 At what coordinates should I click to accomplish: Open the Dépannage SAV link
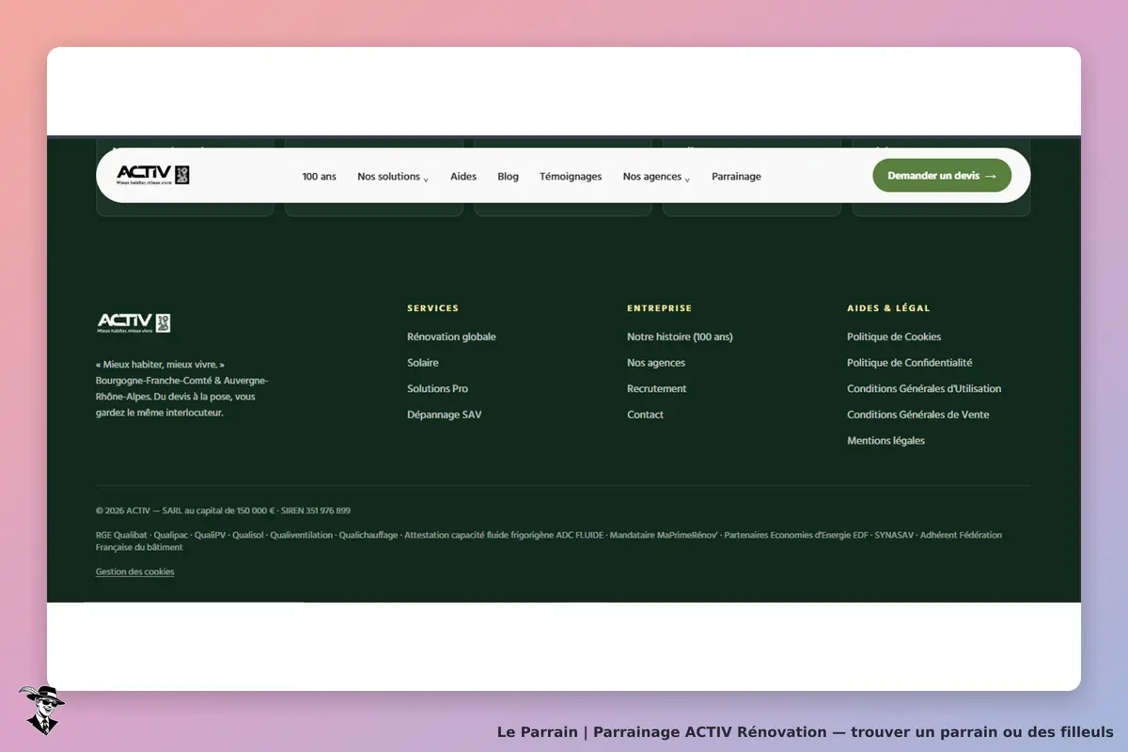444,415
